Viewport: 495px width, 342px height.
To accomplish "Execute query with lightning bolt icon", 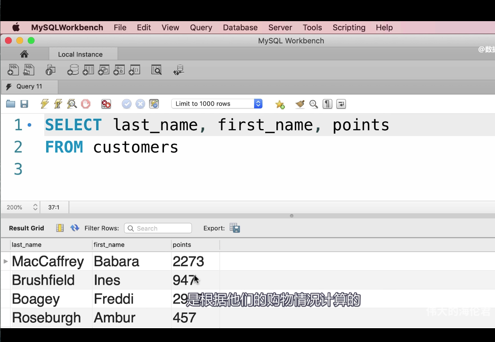I will [x=45, y=104].
